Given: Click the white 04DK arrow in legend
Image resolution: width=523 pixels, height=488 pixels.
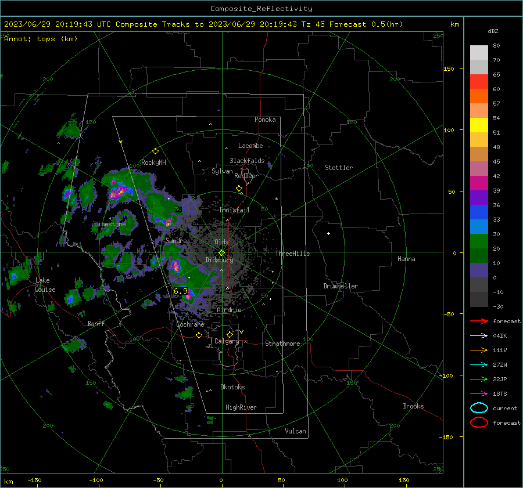Looking at the screenshot, I should tap(479, 336).
